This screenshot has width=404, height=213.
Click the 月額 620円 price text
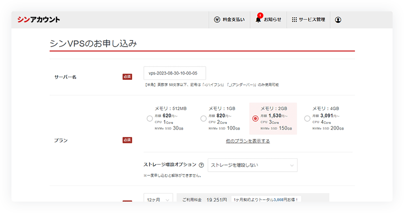tap(166, 116)
